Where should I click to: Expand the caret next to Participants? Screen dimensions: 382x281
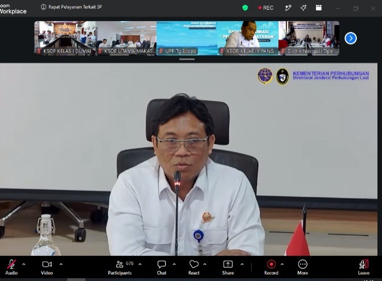click(x=140, y=264)
